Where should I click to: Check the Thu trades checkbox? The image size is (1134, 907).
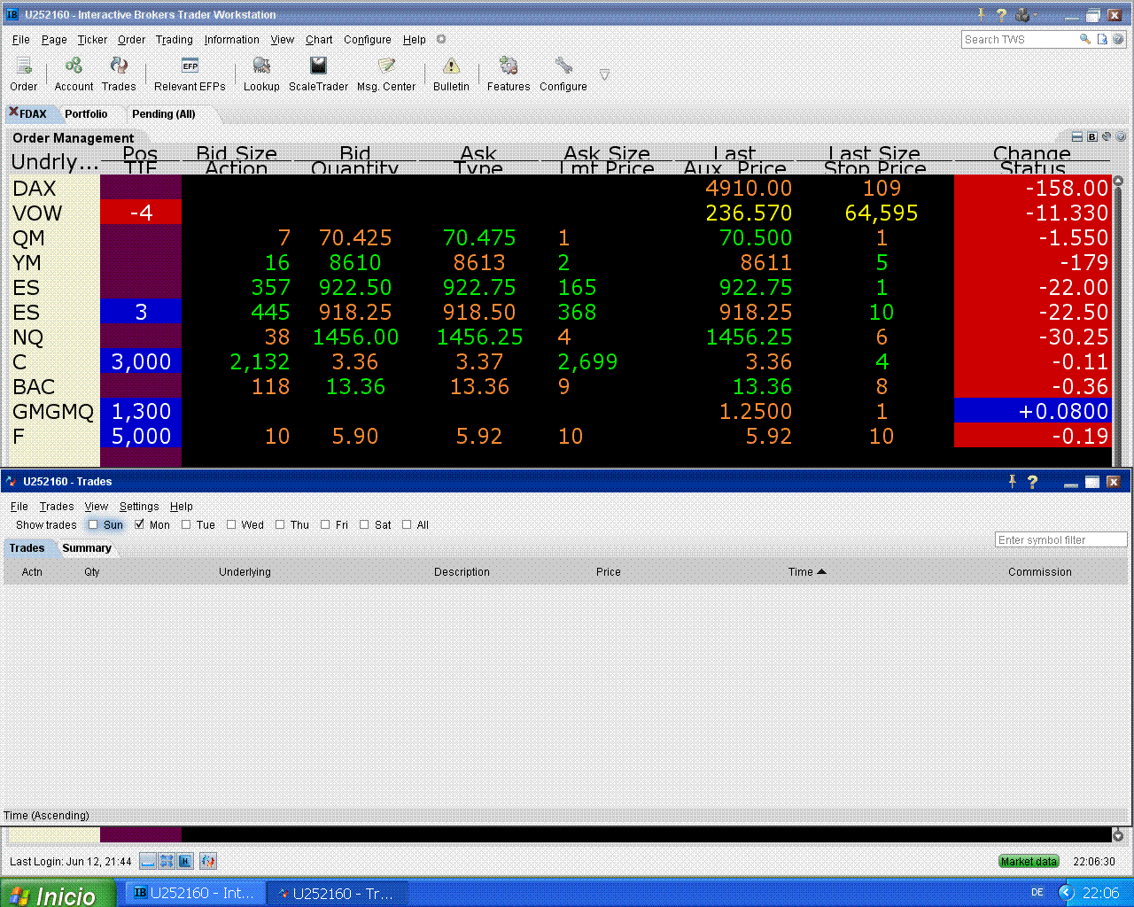280,524
